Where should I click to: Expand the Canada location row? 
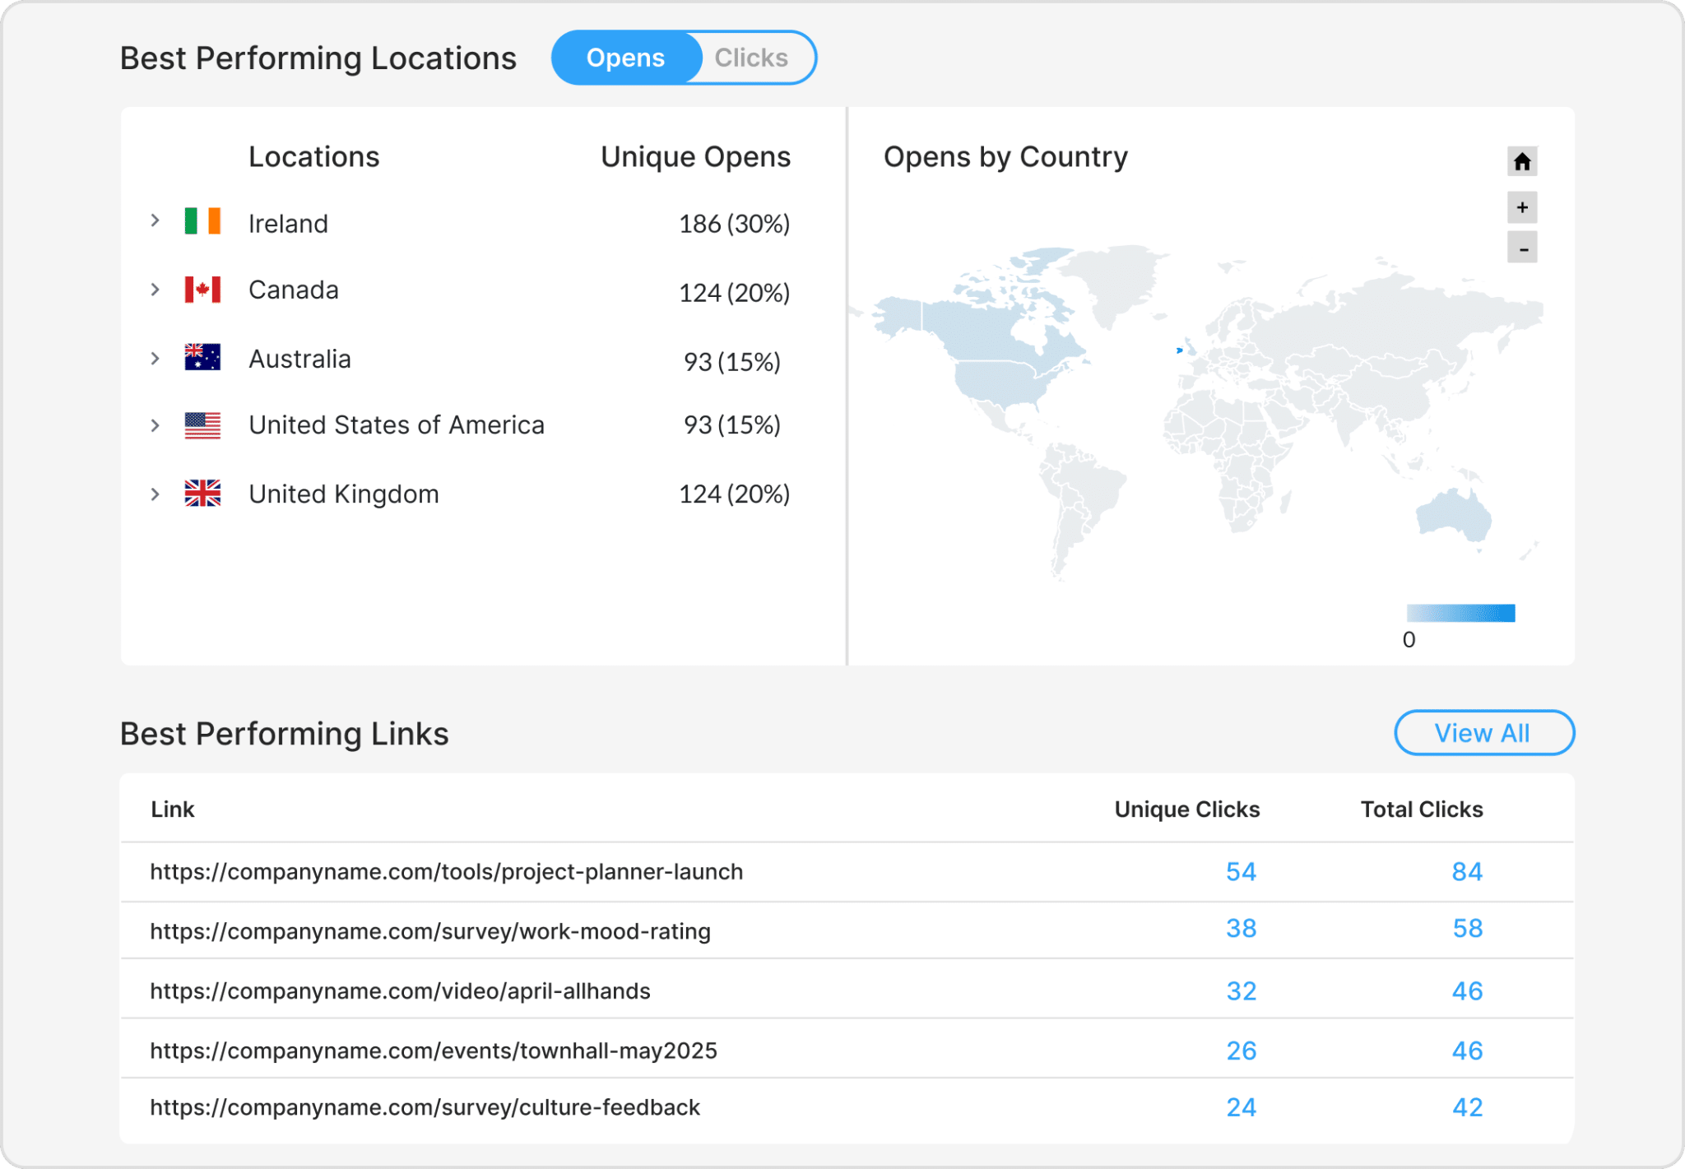155,290
